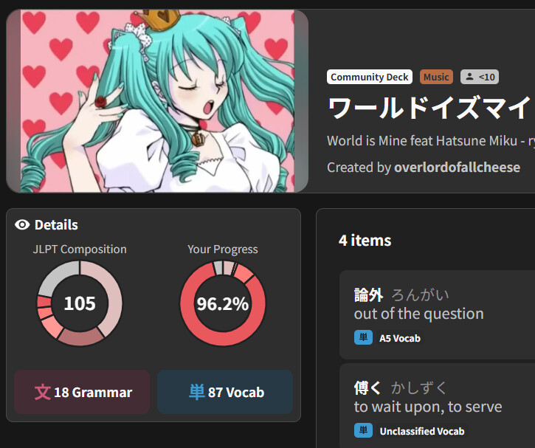Click the pink grammar kanji icon
This screenshot has height=448, width=535.
[43, 392]
